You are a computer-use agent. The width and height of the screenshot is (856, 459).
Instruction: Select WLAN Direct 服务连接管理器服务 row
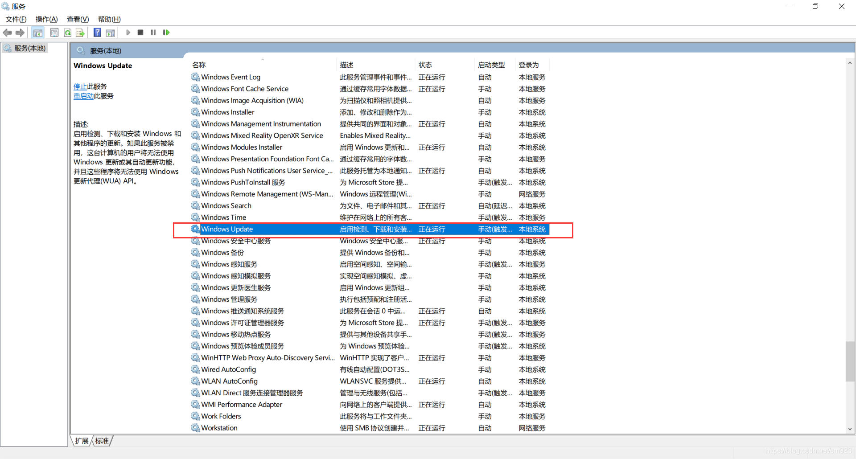pyautogui.click(x=370, y=393)
